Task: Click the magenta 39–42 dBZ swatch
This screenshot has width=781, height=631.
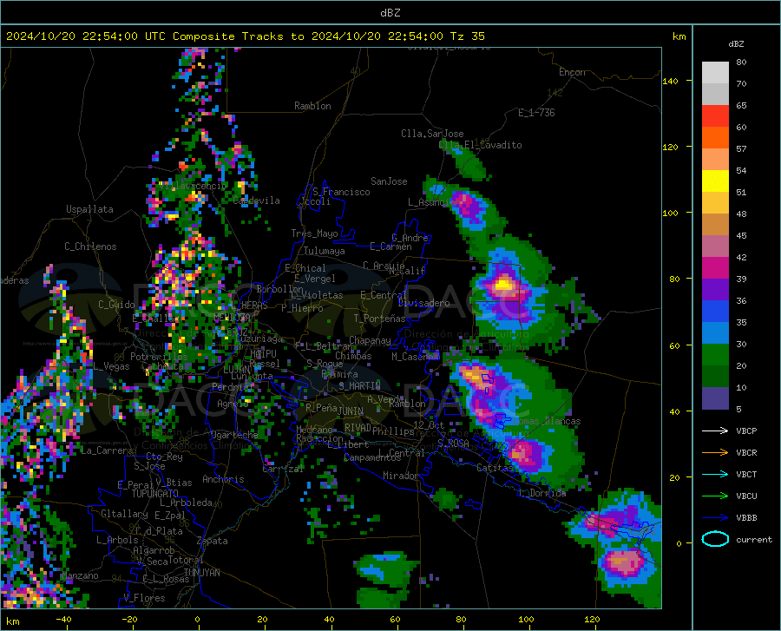Action: pyautogui.click(x=715, y=268)
